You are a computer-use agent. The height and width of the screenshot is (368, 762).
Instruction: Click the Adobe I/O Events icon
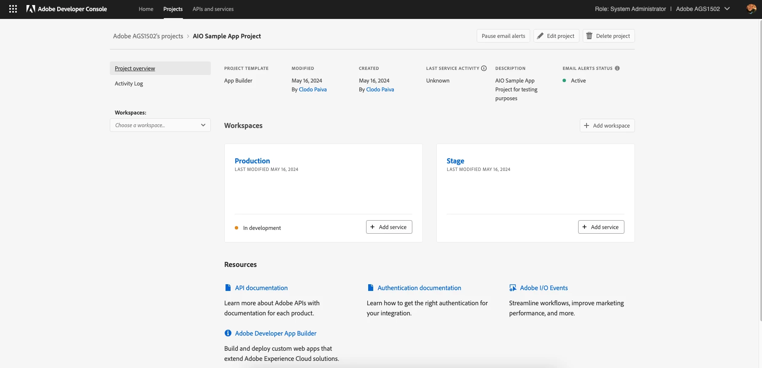coord(513,288)
